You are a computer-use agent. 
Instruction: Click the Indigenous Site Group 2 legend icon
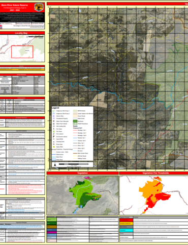point(54,113)
